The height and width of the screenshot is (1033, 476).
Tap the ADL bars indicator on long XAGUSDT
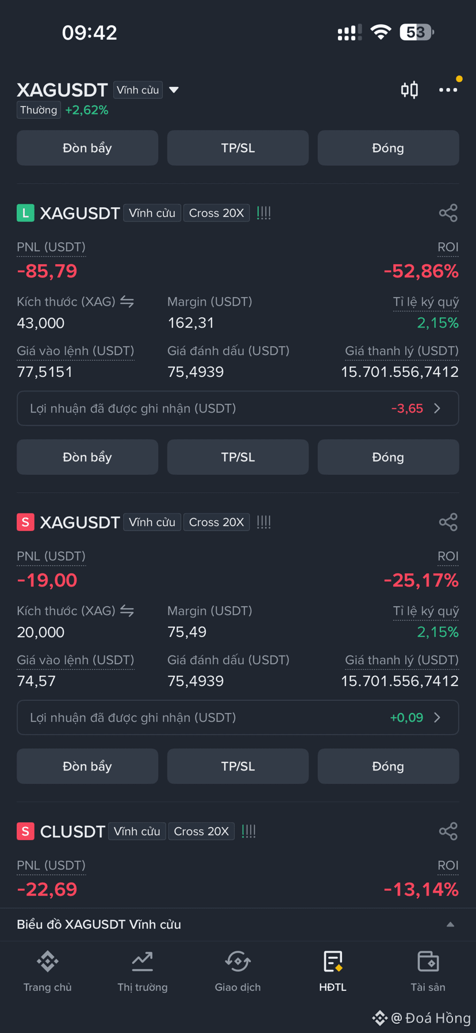tap(264, 213)
